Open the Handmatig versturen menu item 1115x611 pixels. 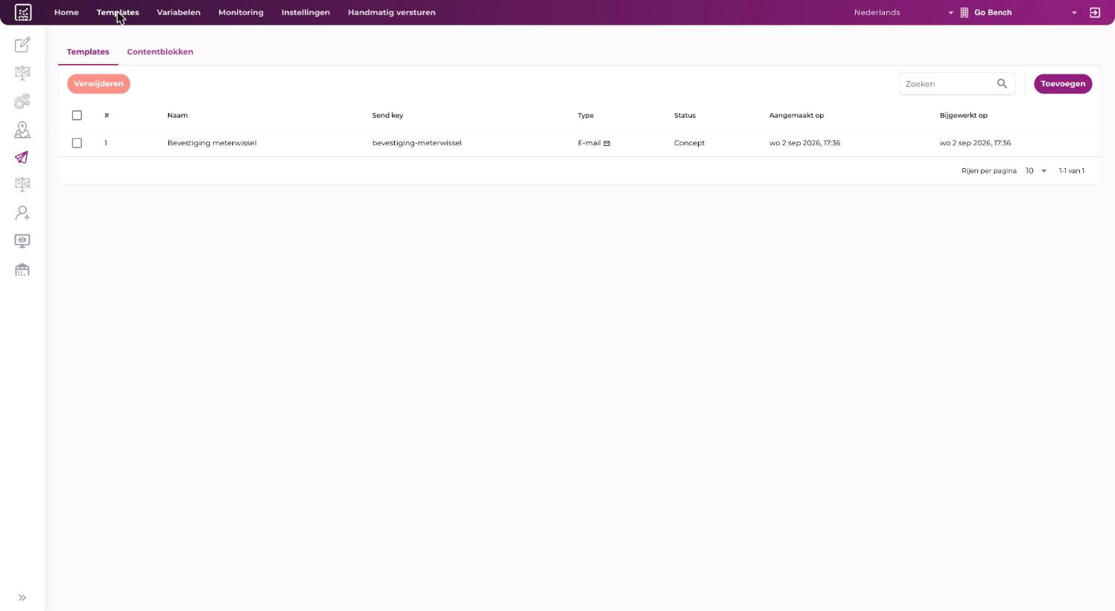pyautogui.click(x=392, y=13)
